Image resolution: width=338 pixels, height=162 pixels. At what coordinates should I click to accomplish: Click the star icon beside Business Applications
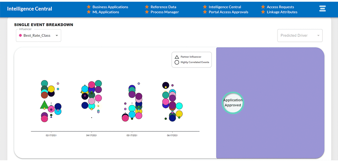click(x=89, y=7)
